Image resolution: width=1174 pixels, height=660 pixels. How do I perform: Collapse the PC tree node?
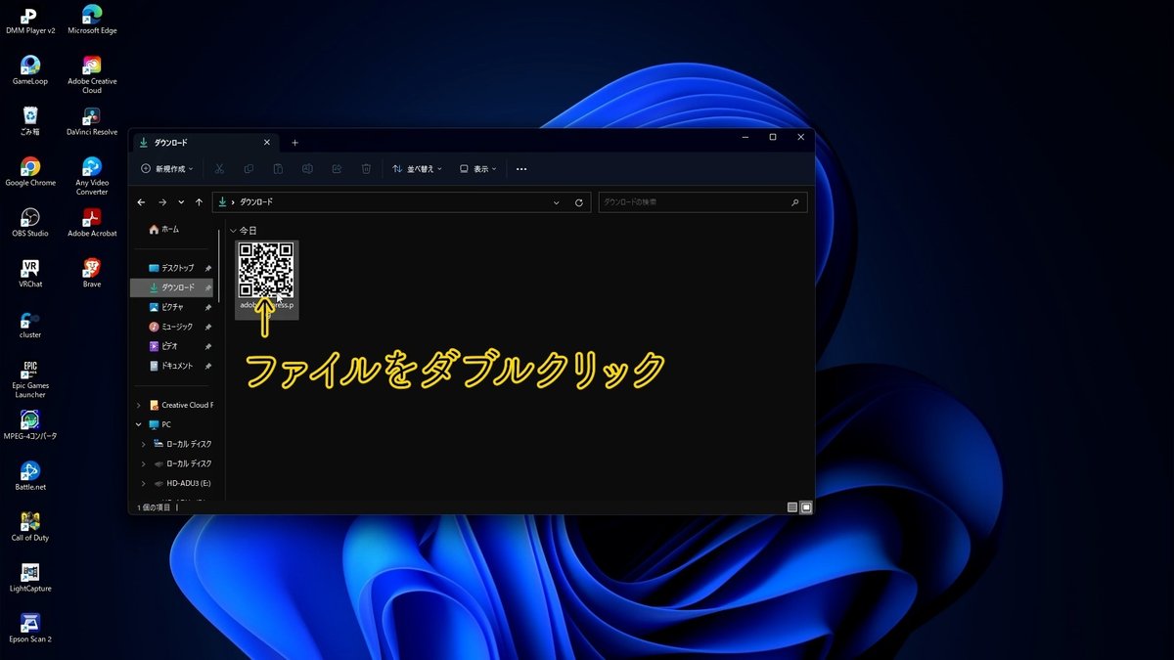pyautogui.click(x=139, y=424)
